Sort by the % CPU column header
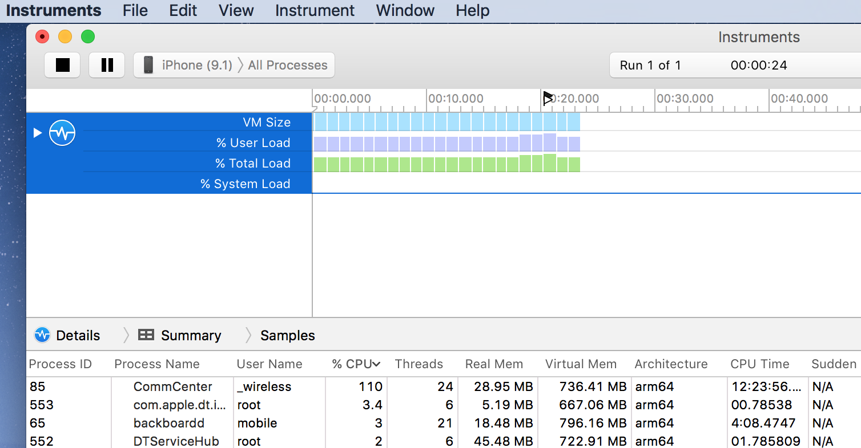 (356, 364)
